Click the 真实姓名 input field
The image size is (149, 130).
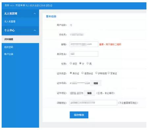point(84,54)
